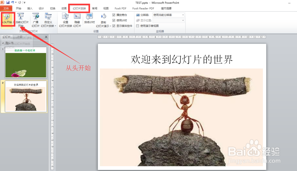
Task: Switch to the Animations (动画) tab
Action: click(64, 8)
